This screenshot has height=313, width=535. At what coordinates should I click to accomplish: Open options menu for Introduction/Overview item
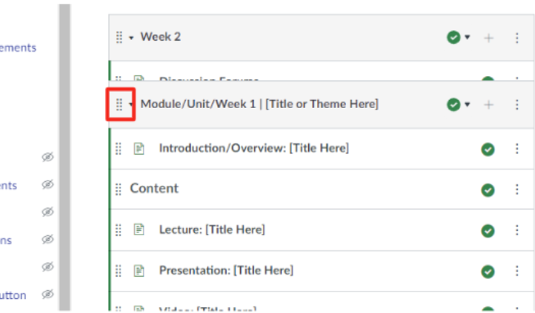coord(517,149)
